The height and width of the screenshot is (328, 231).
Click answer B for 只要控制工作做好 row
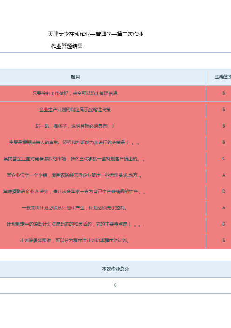click(x=224, y=93)
